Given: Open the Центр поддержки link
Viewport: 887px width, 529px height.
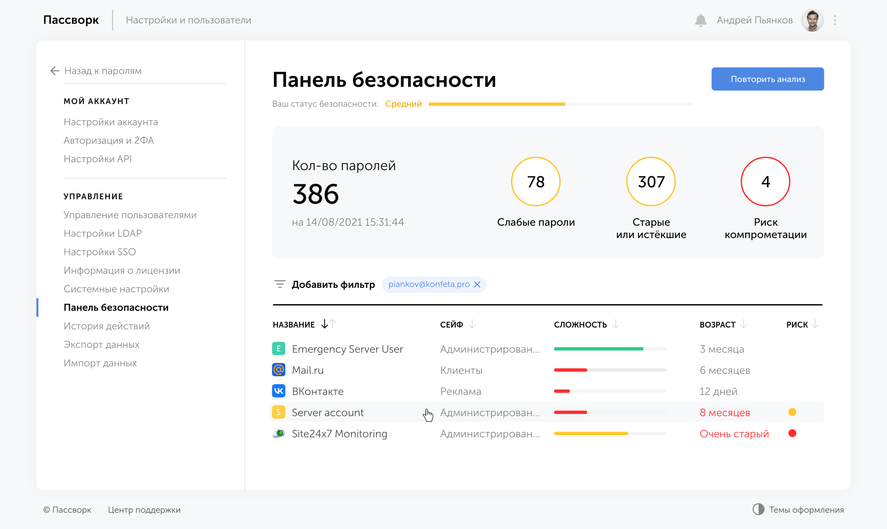Looking at the screenshot, I should tap(144, 510).
